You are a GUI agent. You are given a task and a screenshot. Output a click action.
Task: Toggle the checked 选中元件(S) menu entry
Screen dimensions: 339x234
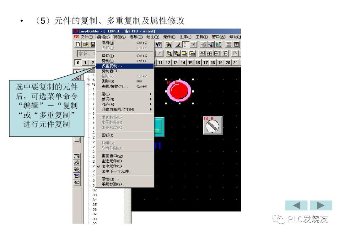click(125, 166)
